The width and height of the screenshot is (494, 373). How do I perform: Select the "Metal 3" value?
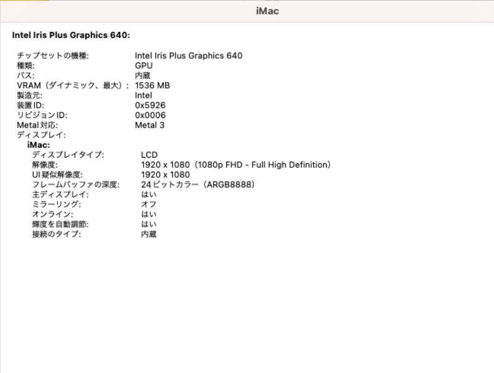point(150,125)
